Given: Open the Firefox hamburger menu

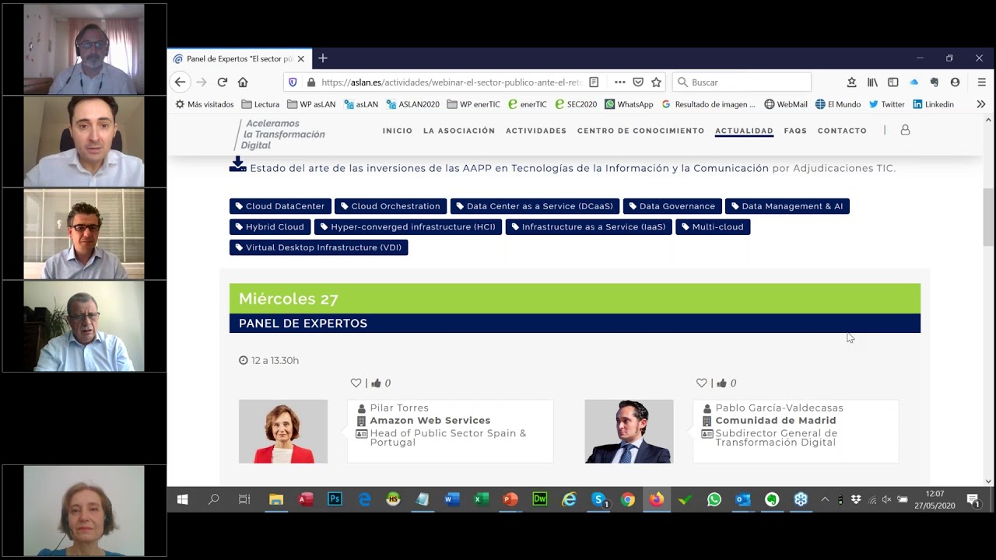Looking at the screenshot, I should coord(981,82).
